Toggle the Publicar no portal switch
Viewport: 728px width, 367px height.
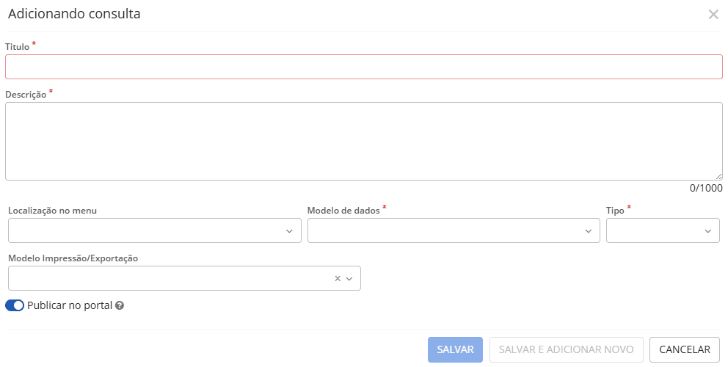pyautogui.click(x=15, y=305)
